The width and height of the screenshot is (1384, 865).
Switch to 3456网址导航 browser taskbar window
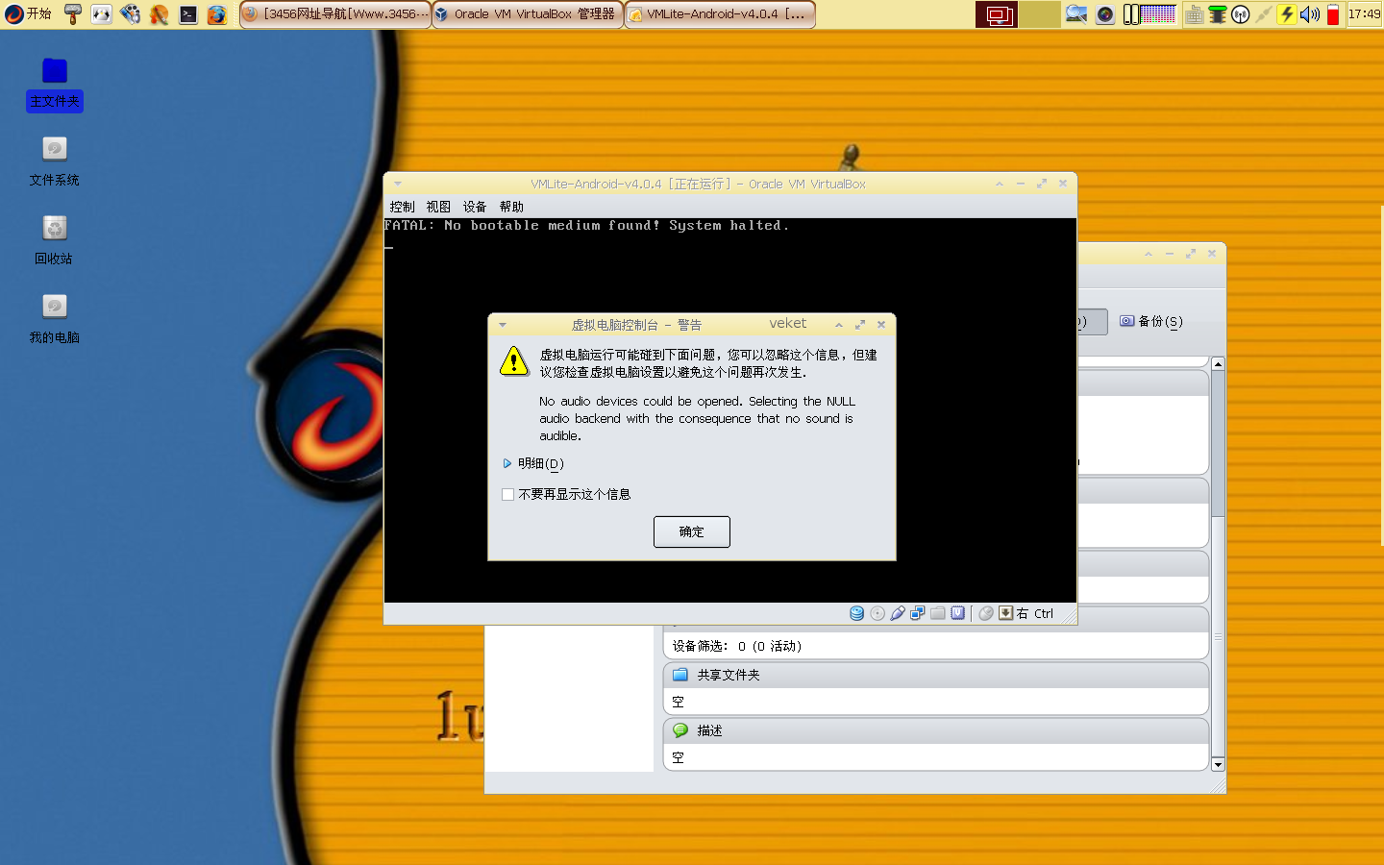pyautogui.click(x=334, y=14)
